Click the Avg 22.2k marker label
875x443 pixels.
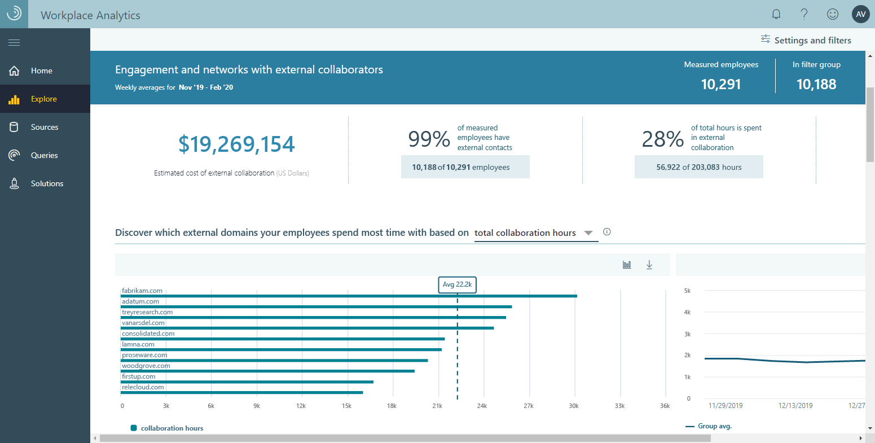(x=458, y=284)
